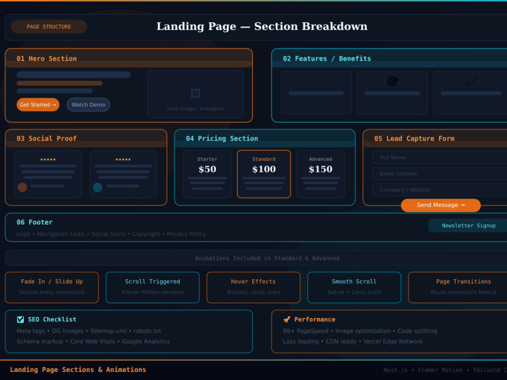The height and width of the screenshot is (380, 507).
Task: Click the Next.js • Framer Motion tech stack text
Action: tap(445, 370)
